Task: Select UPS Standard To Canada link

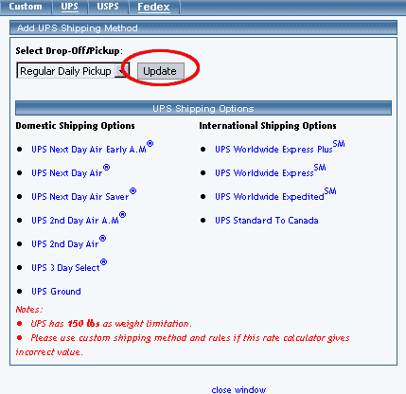Action: 267,221
